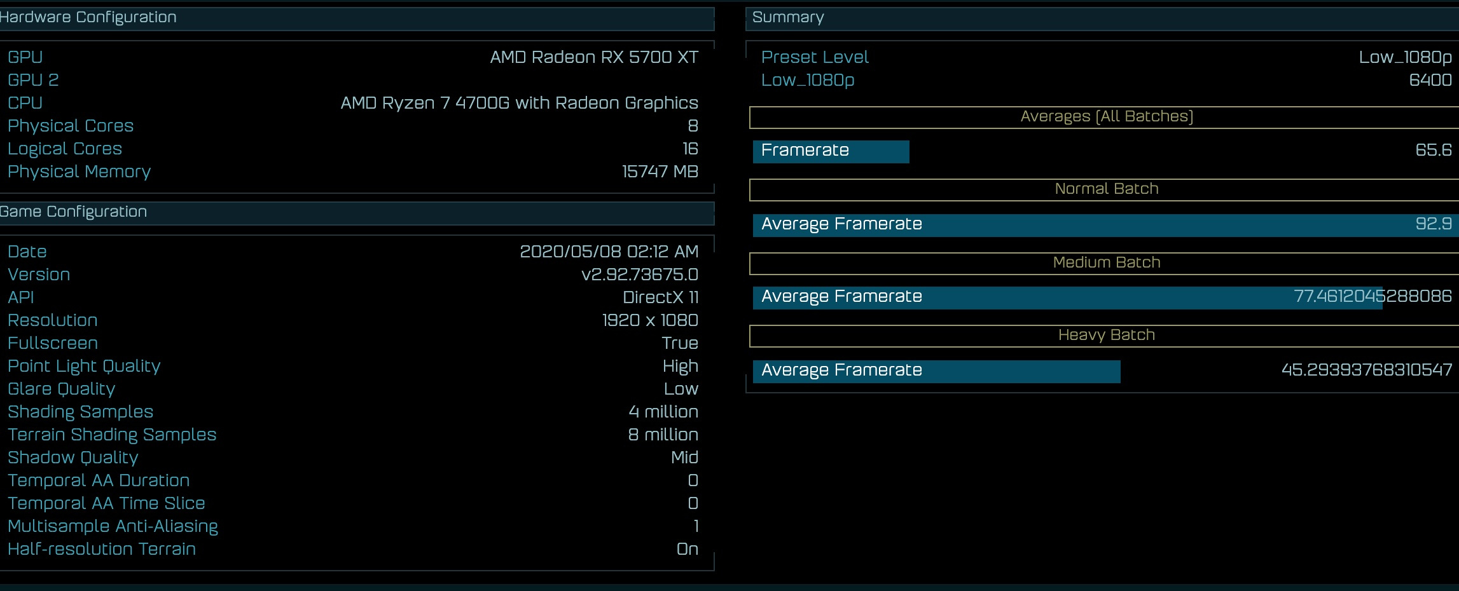Image resolution: width=1459 pixels, height=591 pixels.
Task: Select the Game Configuration section header
Action: point(357,213)
